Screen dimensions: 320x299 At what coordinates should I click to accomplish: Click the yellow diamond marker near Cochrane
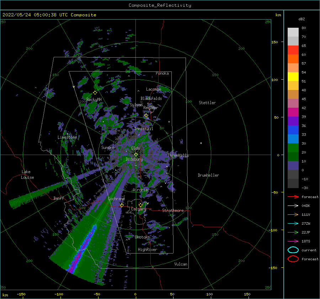(122, 205)
